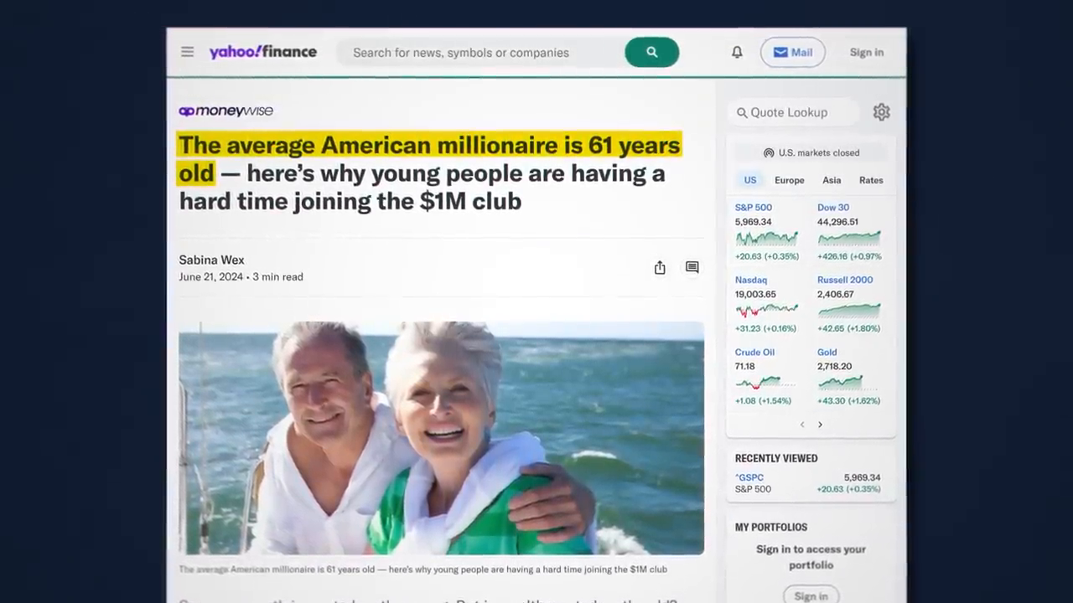Select the US markets tab

tap(749, 180)
